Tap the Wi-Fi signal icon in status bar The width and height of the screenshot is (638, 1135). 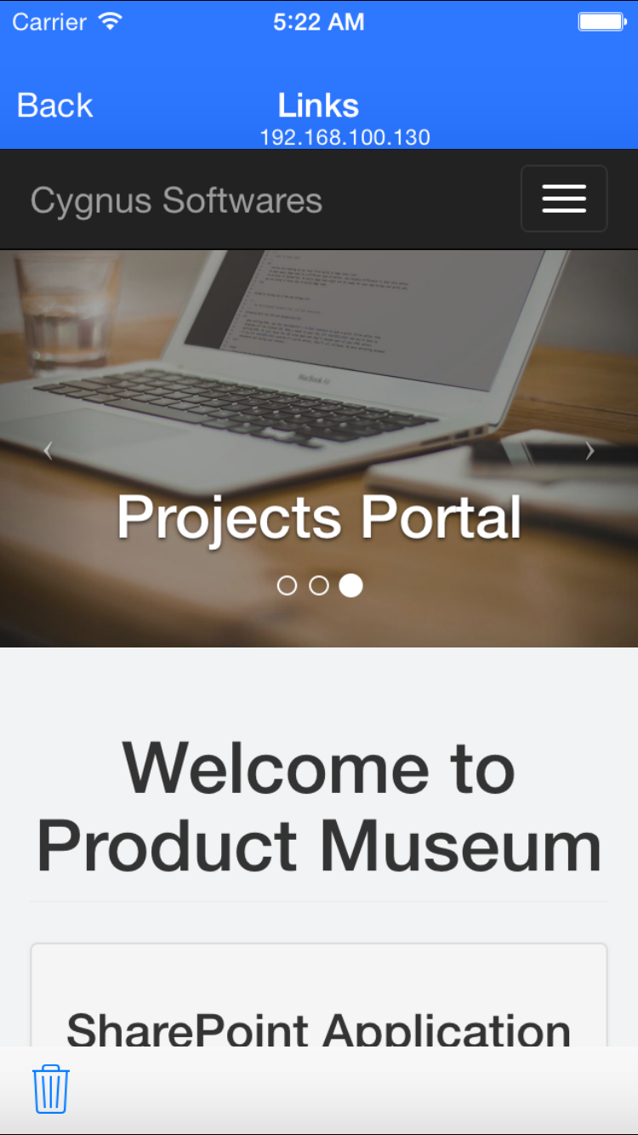(x=110, y=21)
